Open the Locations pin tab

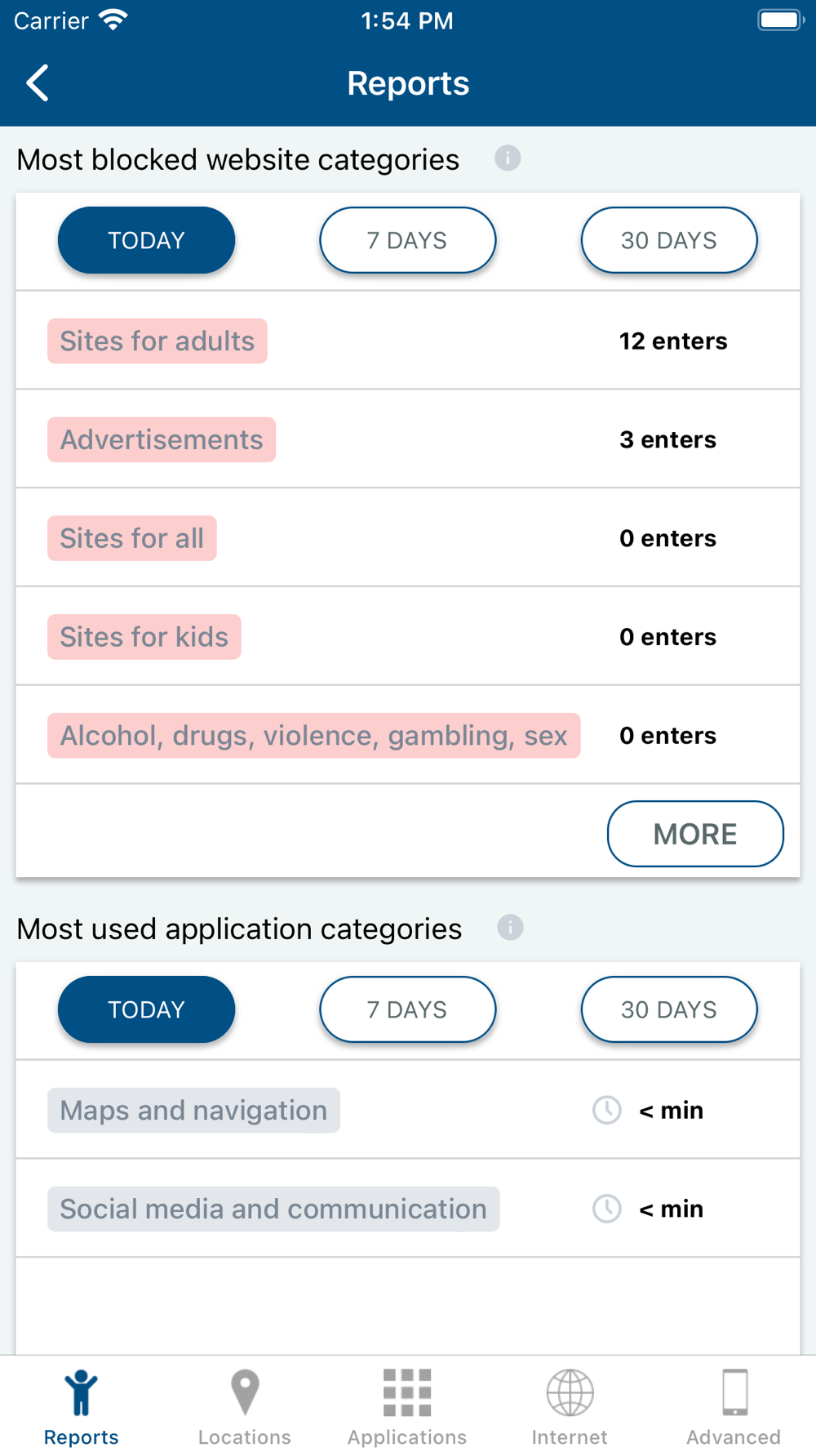pyautogui.click(x=245, y=1406)
